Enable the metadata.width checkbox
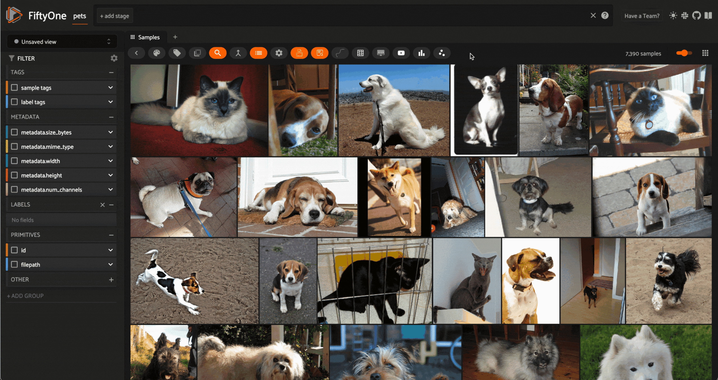 [x=14, y=161]
